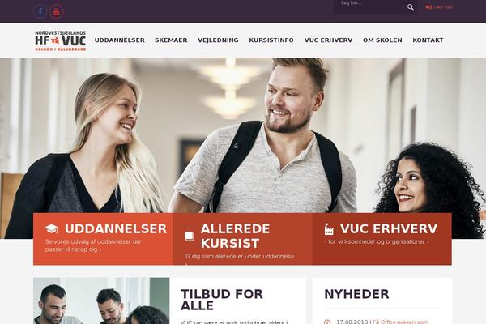Open the Facebook page icon
The image size is (486, 324).
point(40,11)
